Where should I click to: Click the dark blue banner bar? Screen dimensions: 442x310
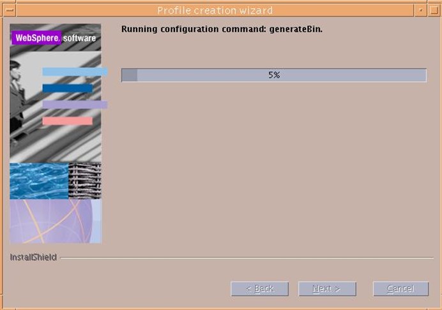(68, 88)
